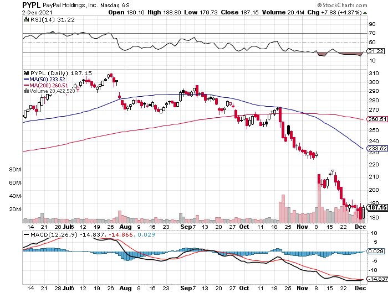
Task: Click the 60M volume axis label
Action: pyautogui.click(x=15, y=183)
